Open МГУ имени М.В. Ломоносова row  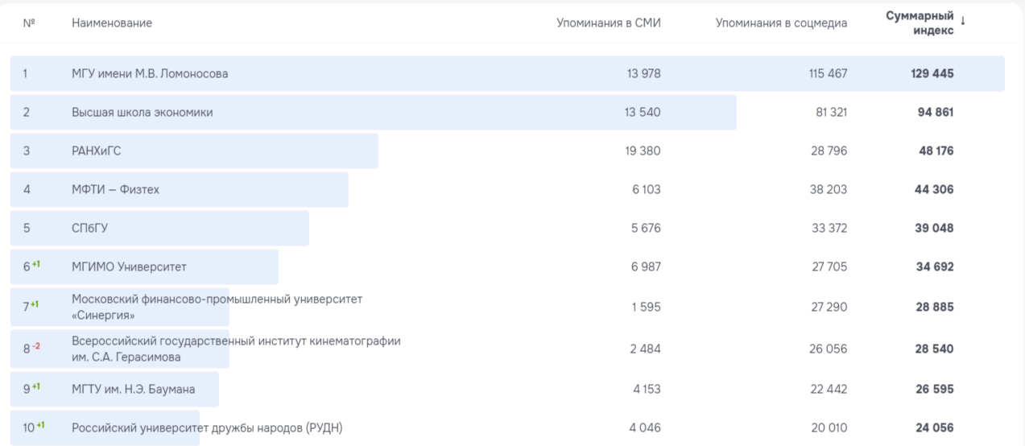(x=150, y=74)
